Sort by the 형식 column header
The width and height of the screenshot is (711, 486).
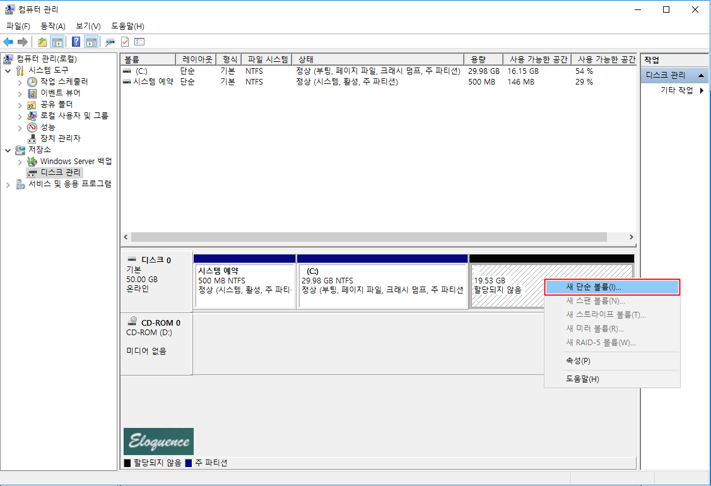[x=228, y=59]
